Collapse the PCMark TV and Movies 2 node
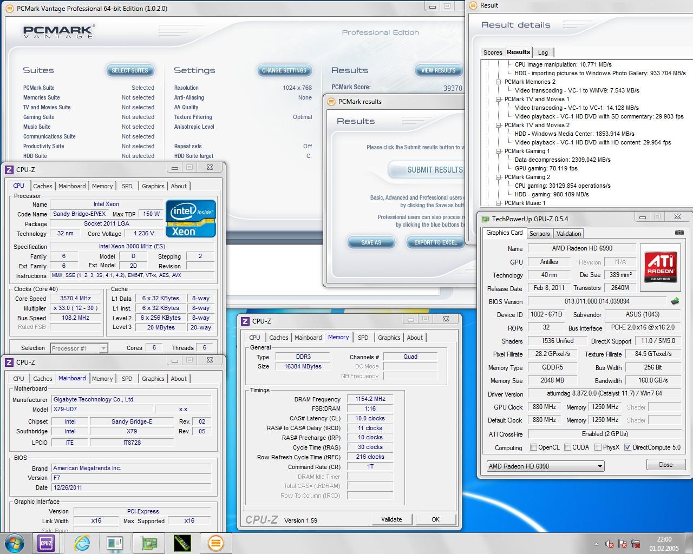Screen dimensions: 693x554 coord(498,125)
